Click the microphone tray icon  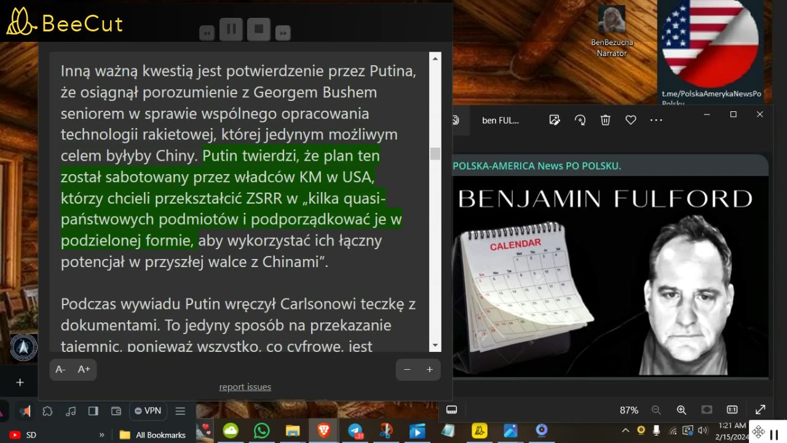coord(657,430)
